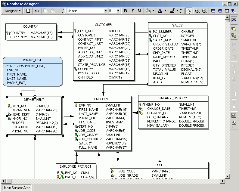Viewport: 239px width, 192px height.
Task: Click the New document icon
Action: [x=28, y=11]
